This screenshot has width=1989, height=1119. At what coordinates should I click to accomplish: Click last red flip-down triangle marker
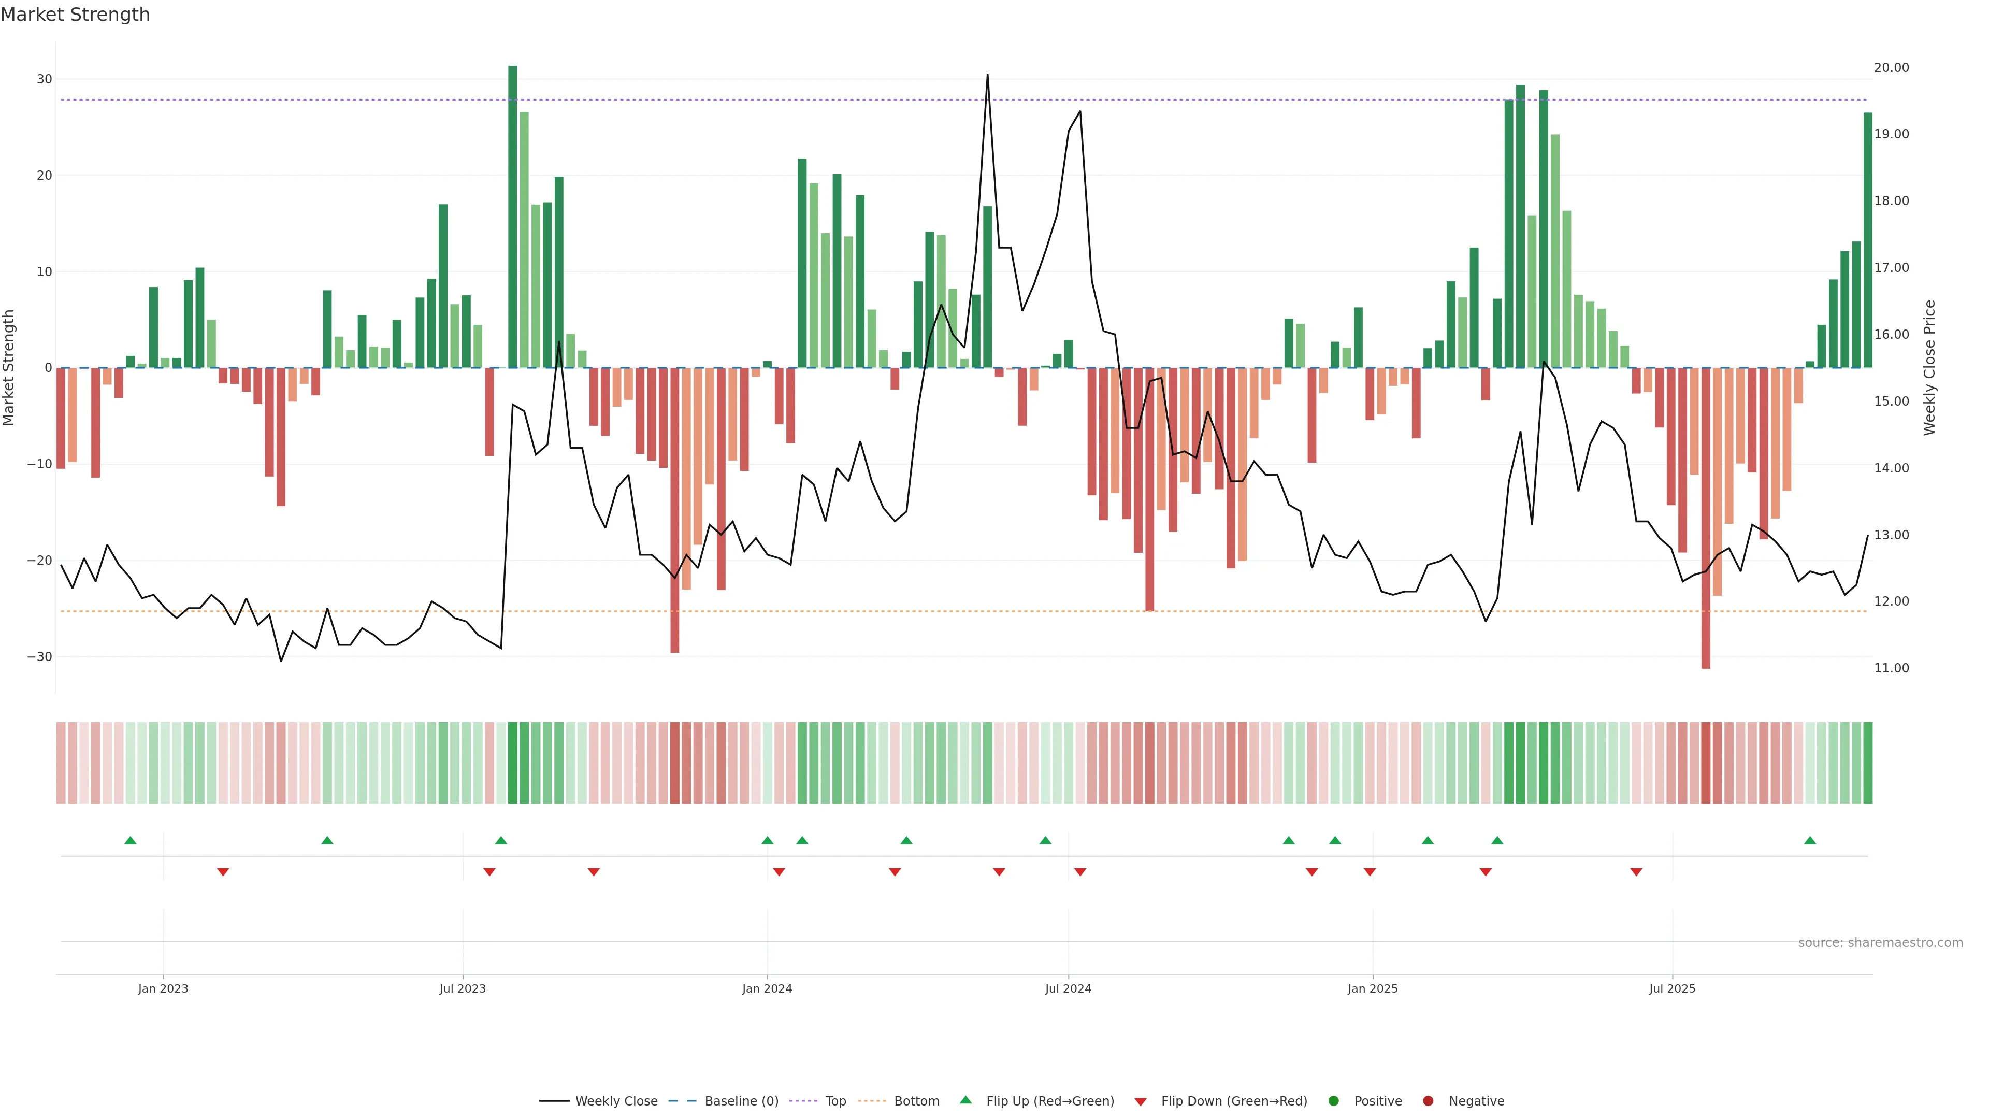pyautogui.click(x=1636, y=872)
